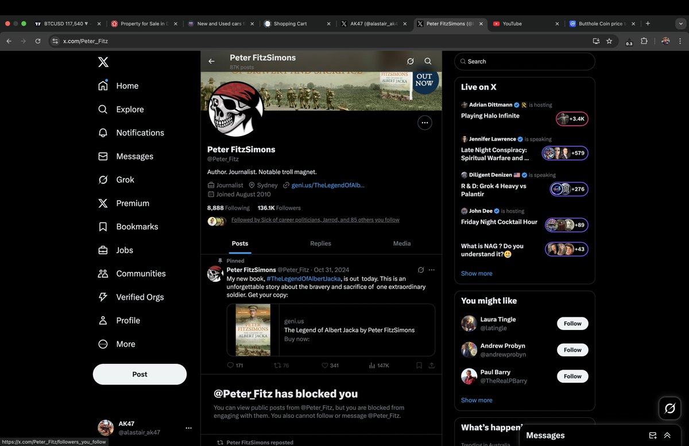
Task: Click the Verified Orgs lightning icon
Action: [x=103, y=297]
